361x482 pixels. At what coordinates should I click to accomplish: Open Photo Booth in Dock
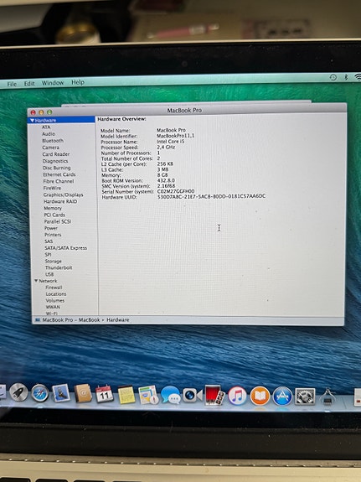(214, 396)
